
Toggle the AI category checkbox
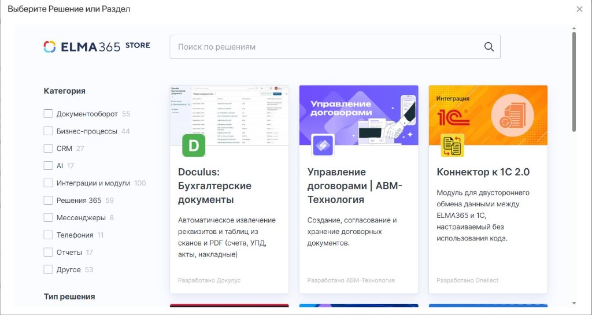click(48, 166)
